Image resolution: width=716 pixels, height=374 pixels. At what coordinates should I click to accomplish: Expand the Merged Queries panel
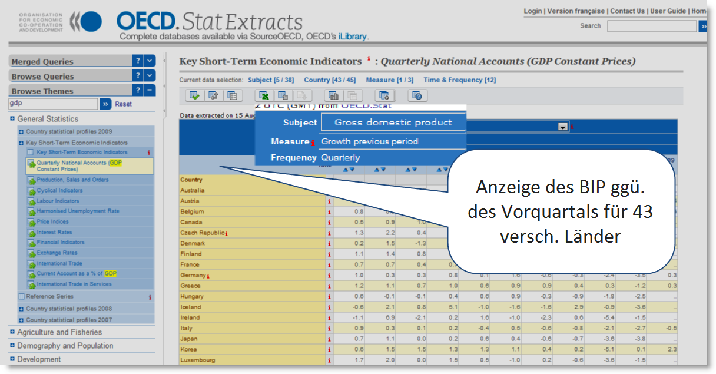pyautogui.click(x=150, y=61)
